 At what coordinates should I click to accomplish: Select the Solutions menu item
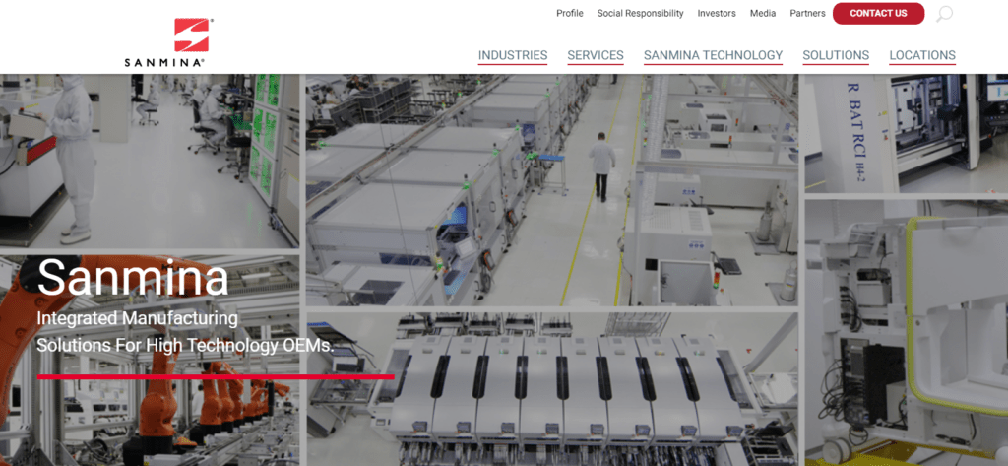coord(836,56)
